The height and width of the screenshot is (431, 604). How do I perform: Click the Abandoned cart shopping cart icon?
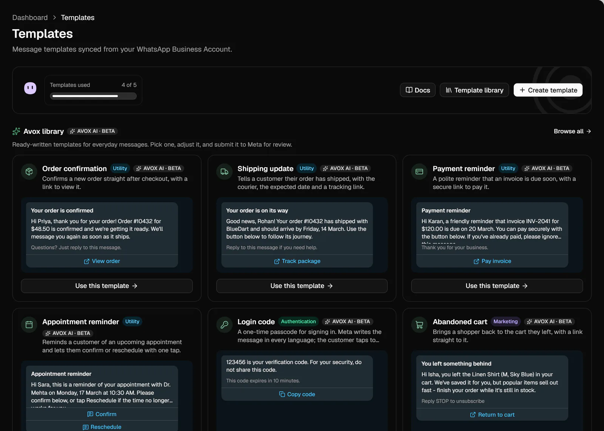[419, 325]
